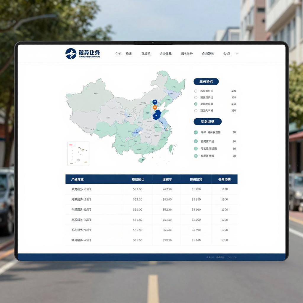Click the first service name in the table
Screen dimensions: 303x303
coord(81,189)
